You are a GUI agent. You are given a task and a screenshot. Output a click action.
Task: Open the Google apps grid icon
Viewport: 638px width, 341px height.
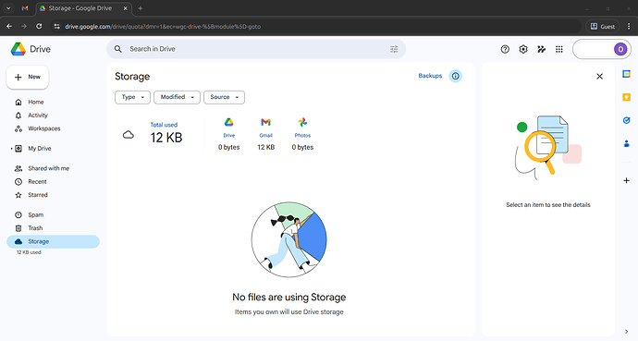[x=559, y=49]
